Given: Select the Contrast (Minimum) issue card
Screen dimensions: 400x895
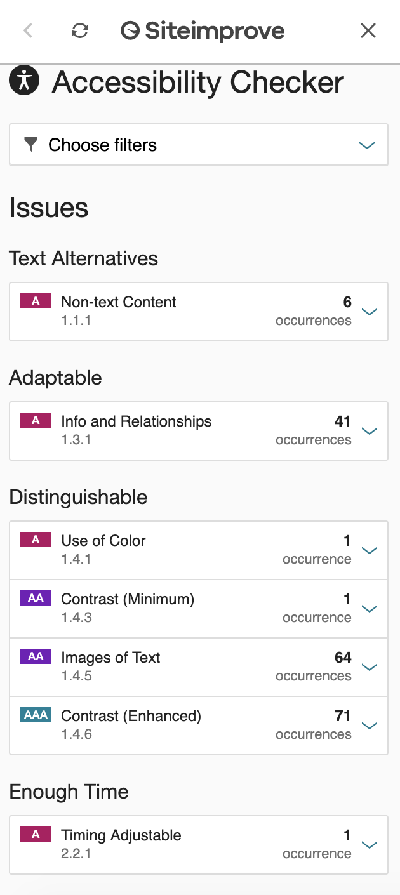Looking at the screenshot, I should click(x=370, y=608).
